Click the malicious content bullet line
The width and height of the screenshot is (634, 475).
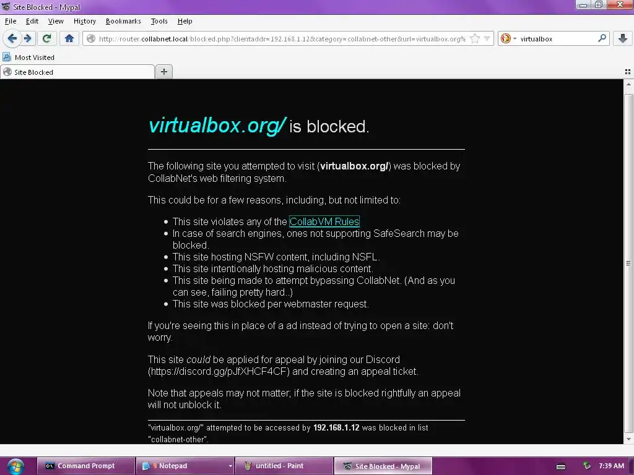pos(272,268)
